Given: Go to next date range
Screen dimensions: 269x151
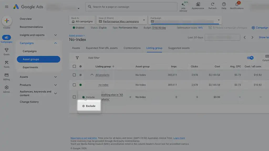Looking at the screenshot, I should pos(252,37).
